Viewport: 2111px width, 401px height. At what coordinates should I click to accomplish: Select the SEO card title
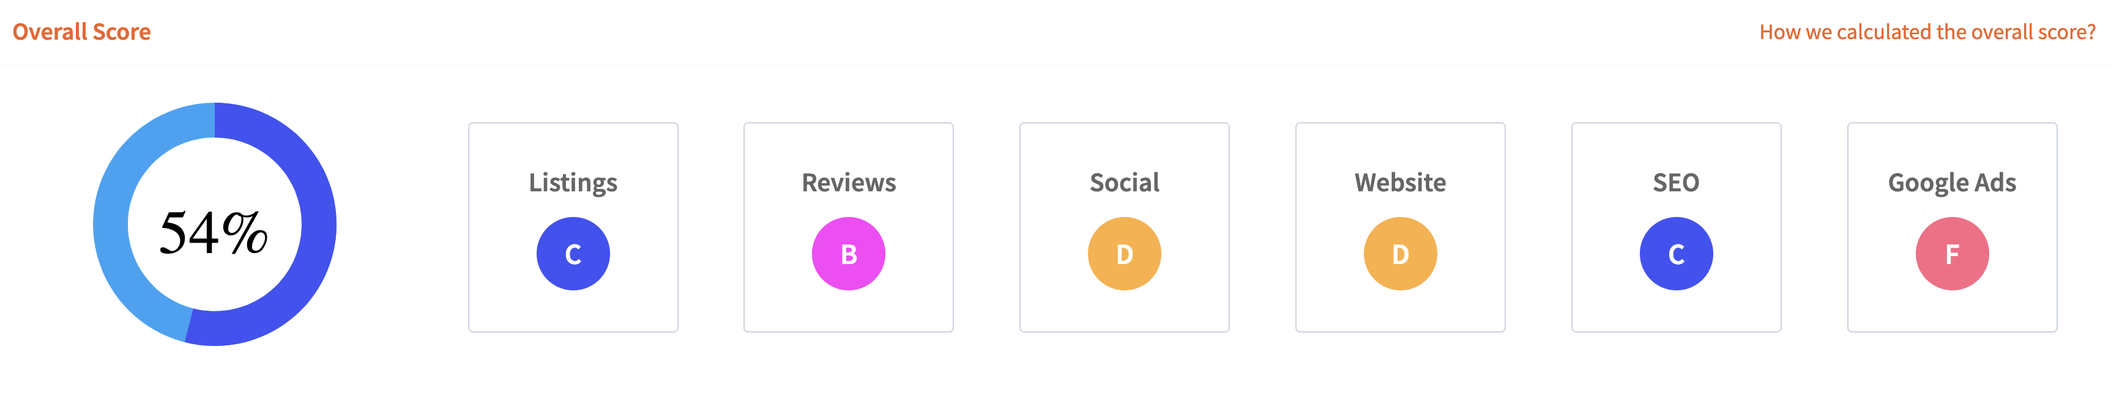tap(1676, 182)
